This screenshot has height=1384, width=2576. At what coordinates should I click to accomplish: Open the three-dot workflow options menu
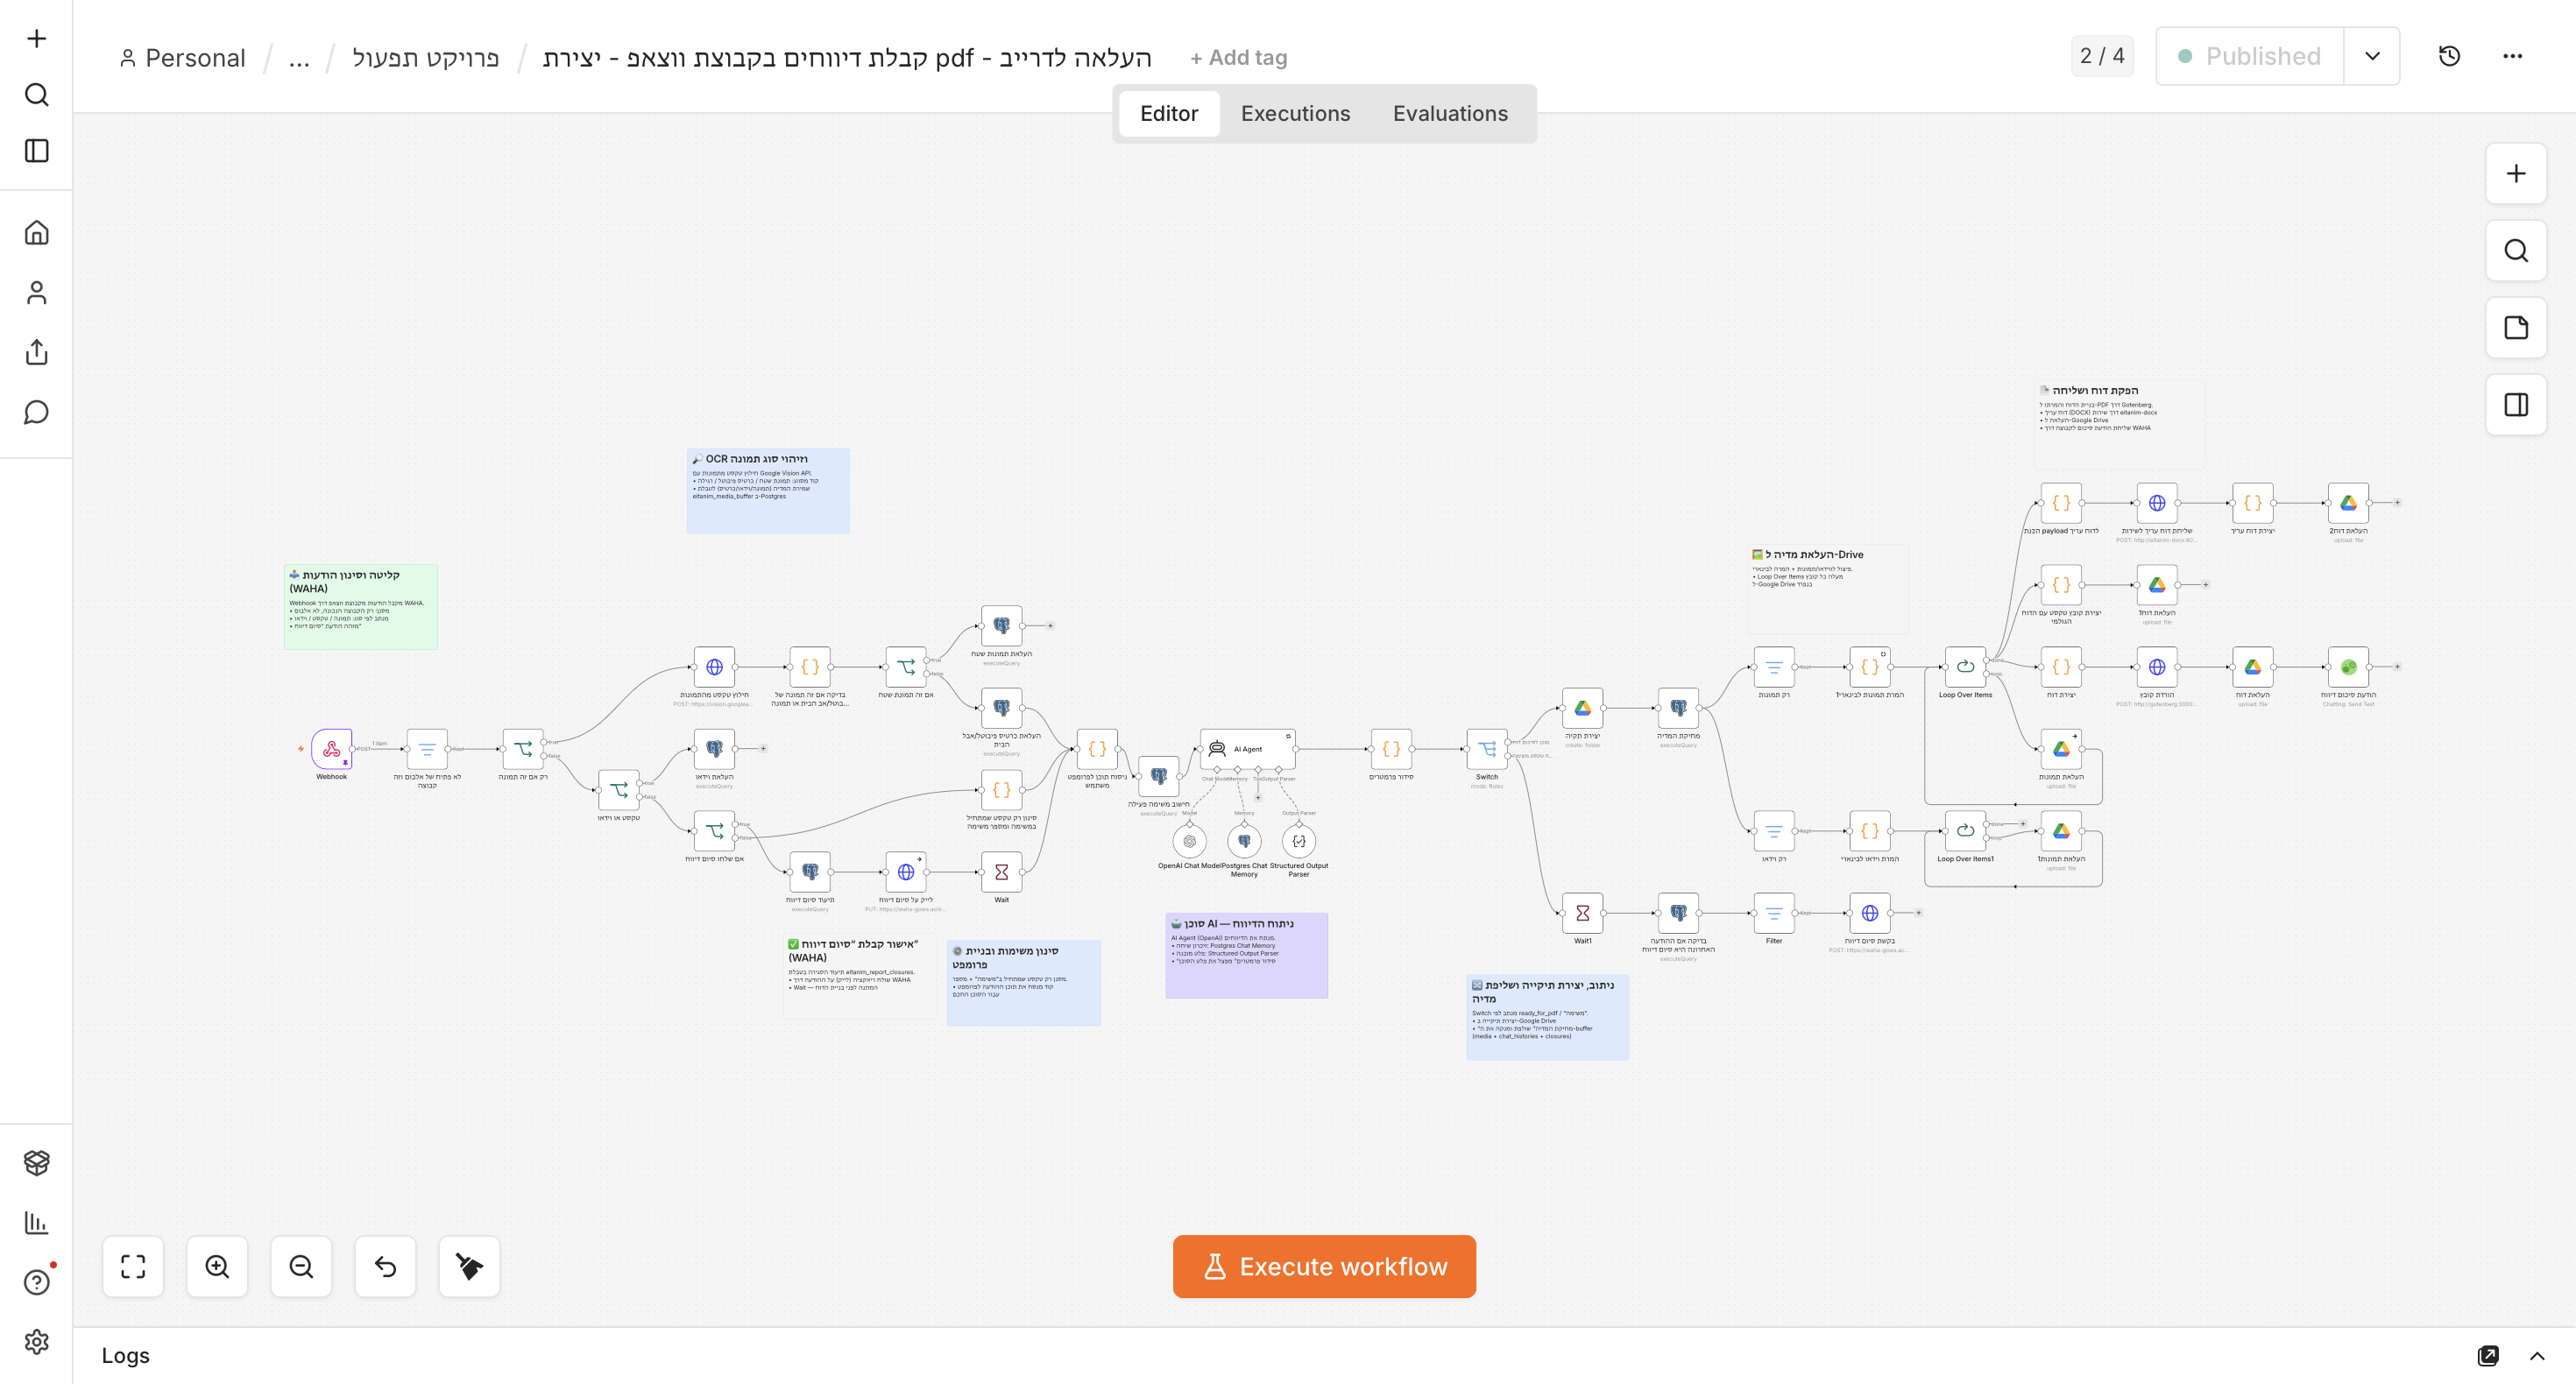click(2512, 56)
